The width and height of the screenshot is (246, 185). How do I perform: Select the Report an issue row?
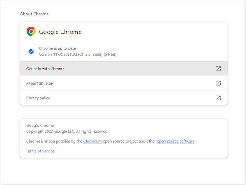(124, 83)
